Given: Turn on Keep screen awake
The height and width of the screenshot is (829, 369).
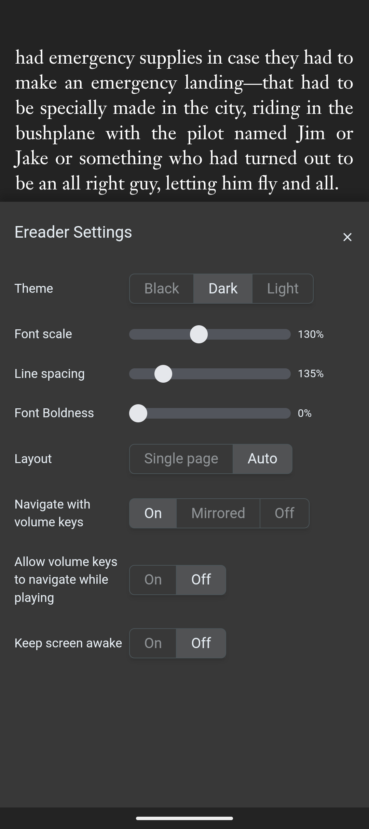Looking at the screenshot, I should click(x=153, y=643).
